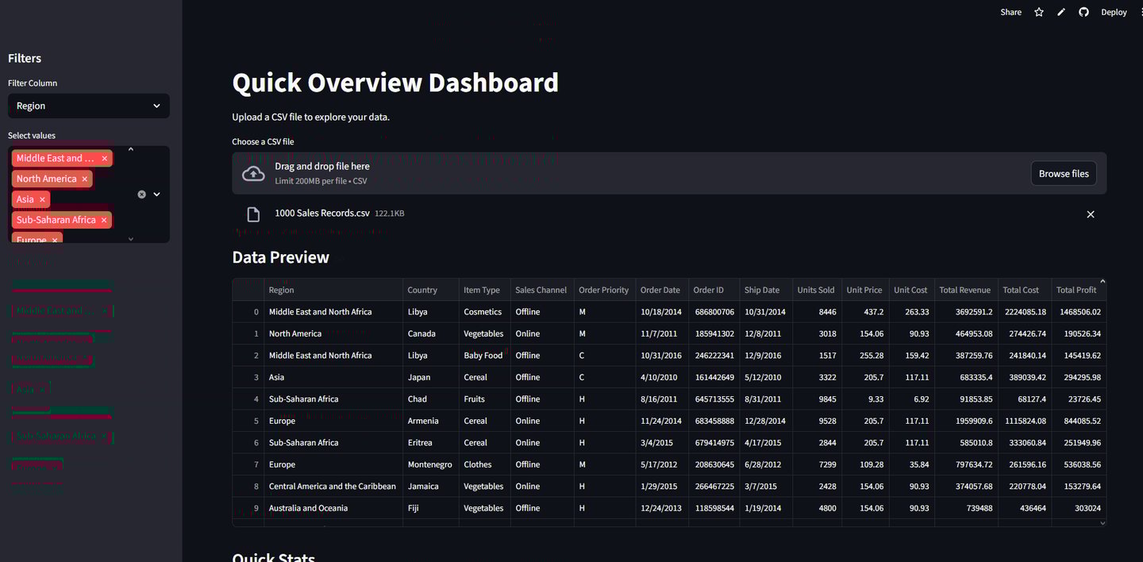Image resolution: width=1143 pixels, height=562 pixels.
Task: Select the Fruits item type cell
Action: click(485, 399)
